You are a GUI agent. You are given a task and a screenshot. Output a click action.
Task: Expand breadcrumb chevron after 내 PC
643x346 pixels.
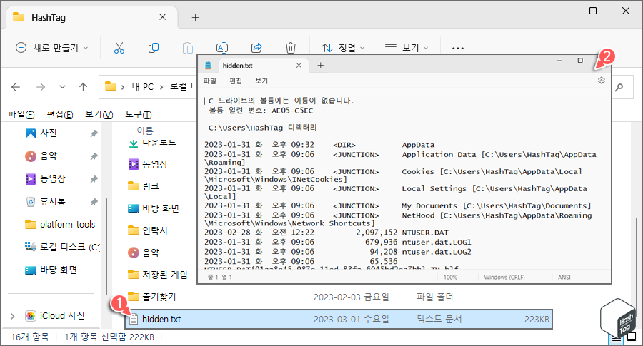point(161,87)
